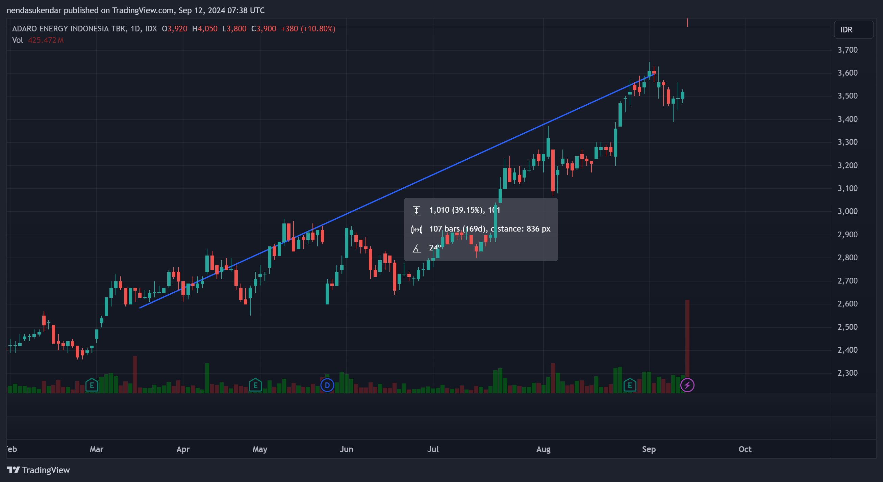The image size is (883, 482).
Task: Click the Sep label on time axis
Action: 649,449
